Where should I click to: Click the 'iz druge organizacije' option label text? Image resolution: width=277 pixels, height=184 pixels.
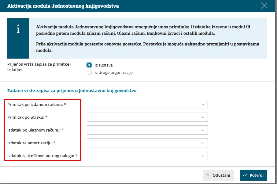[114, 72]
